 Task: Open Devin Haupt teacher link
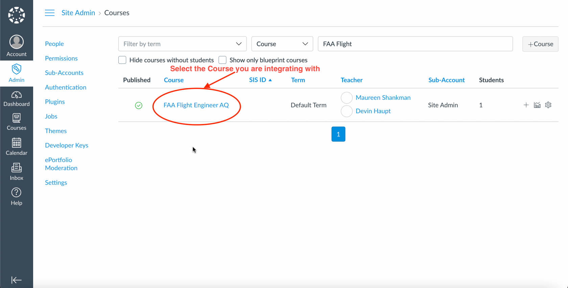point(373,111)
